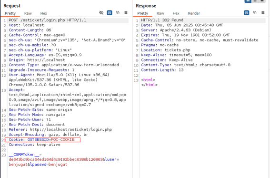The height and width of the screenshot is (178, 270).
Task: Open Response panel hamburger options menu
Action: coord(263,13)
